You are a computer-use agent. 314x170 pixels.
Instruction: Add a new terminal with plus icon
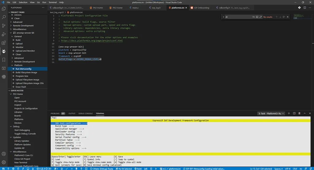pos(289,114)
